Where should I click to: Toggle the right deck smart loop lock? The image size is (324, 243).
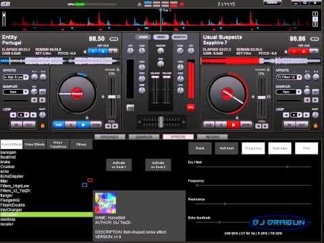pyautogui.click(x=315, y=126)
